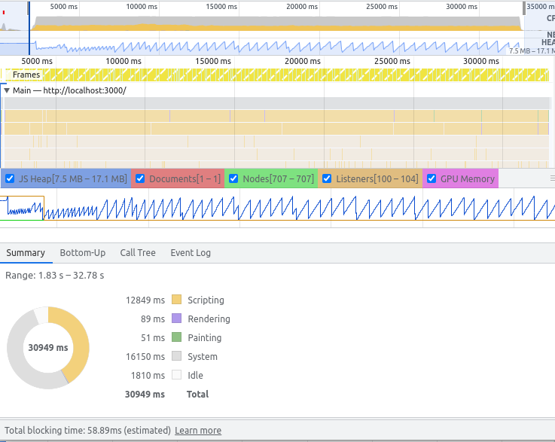Select the Painting green color swatch
Screen dimensions: 555x442
tap(177, 337)
